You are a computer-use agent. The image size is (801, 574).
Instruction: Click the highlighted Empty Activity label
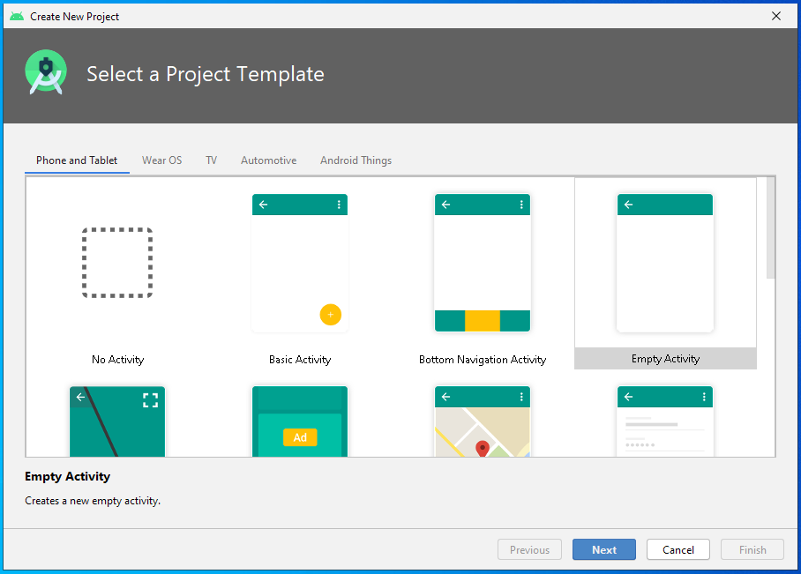click(665, 359)
